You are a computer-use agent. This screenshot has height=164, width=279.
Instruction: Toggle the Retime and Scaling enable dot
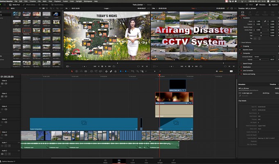click(241, 74)
